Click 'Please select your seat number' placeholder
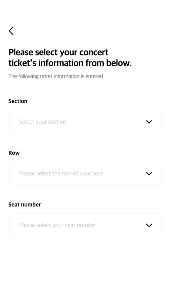 tap(58, 225)
